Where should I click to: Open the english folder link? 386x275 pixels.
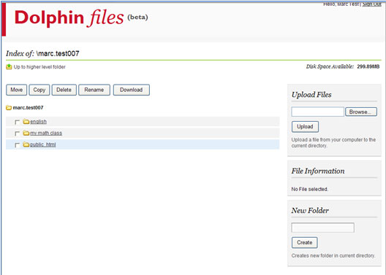pos(38,122)
